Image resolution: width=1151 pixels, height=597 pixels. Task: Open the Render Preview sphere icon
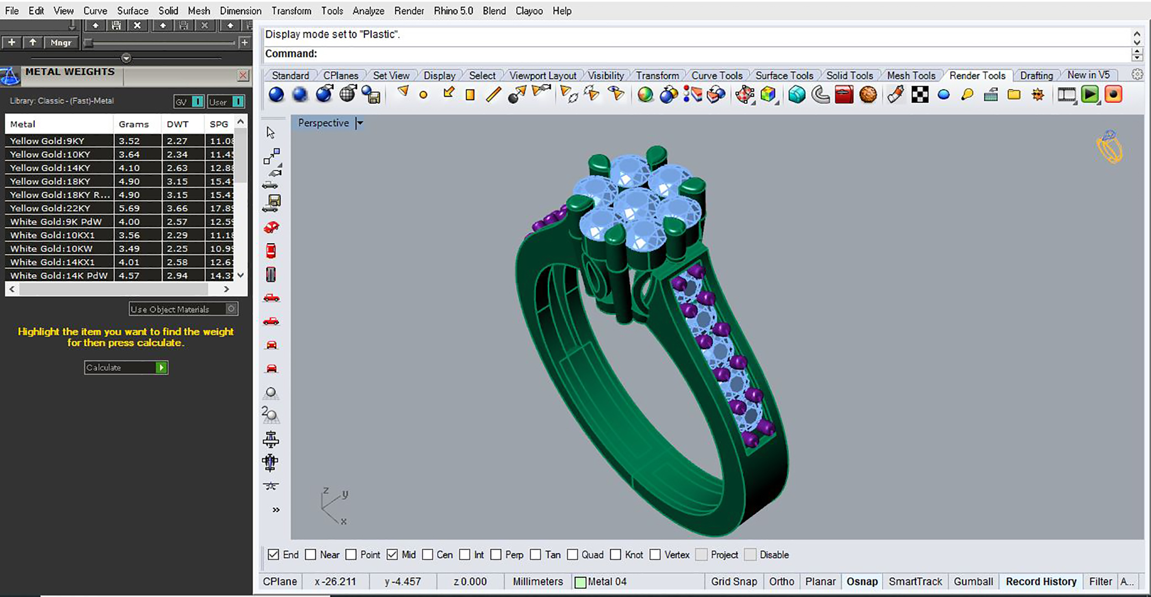[300, 95]
